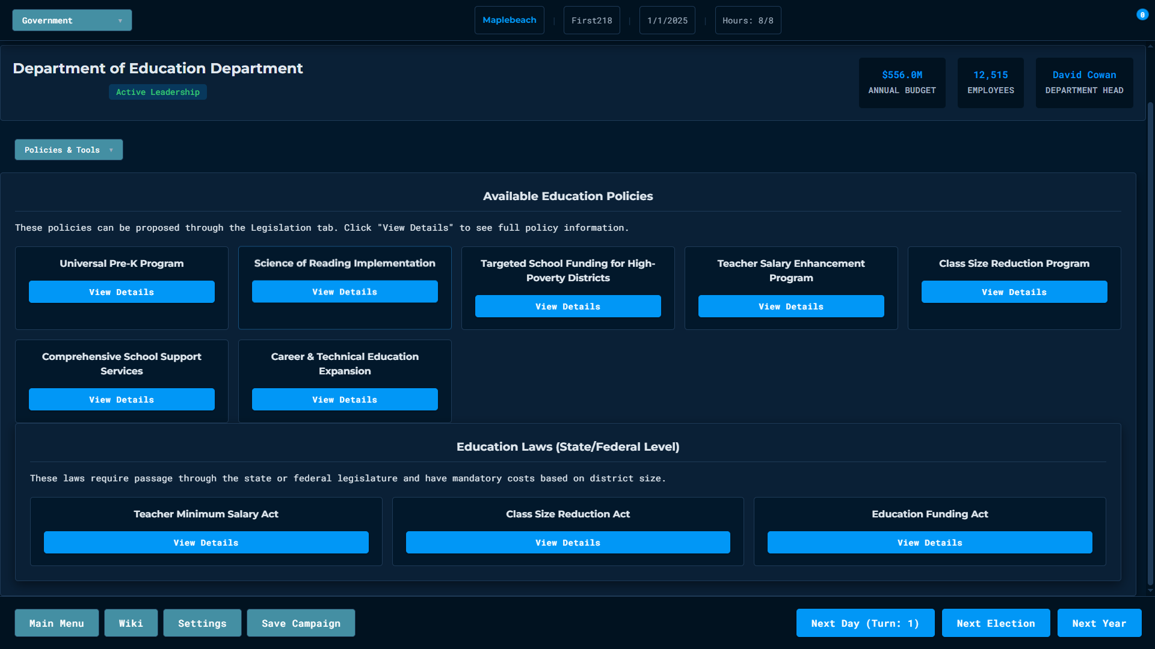View Career & Technical Education Expansion details

[x=345, y=400]
